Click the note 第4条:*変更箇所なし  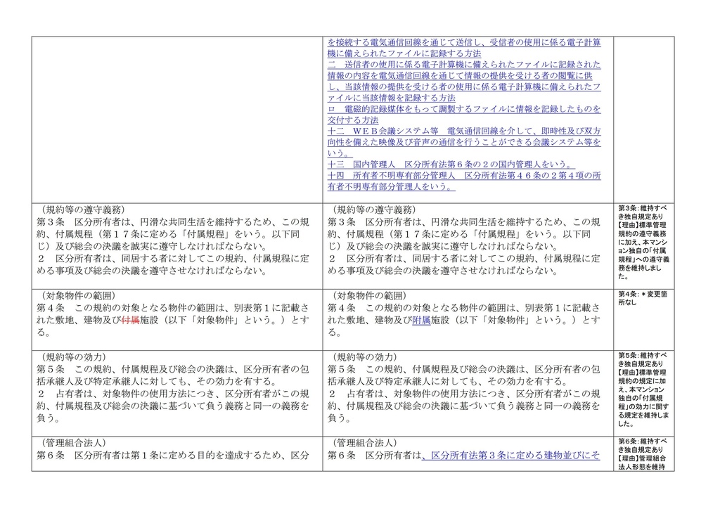click(x=643, y=298)
